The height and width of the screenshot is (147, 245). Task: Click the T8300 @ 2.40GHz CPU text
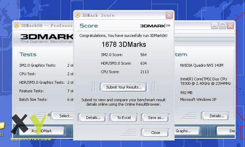[x=206, y=83]
